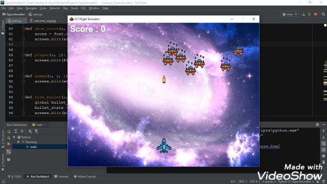
Task: Toggle the Show configurations tree layout icon
Action: [9, 152]
